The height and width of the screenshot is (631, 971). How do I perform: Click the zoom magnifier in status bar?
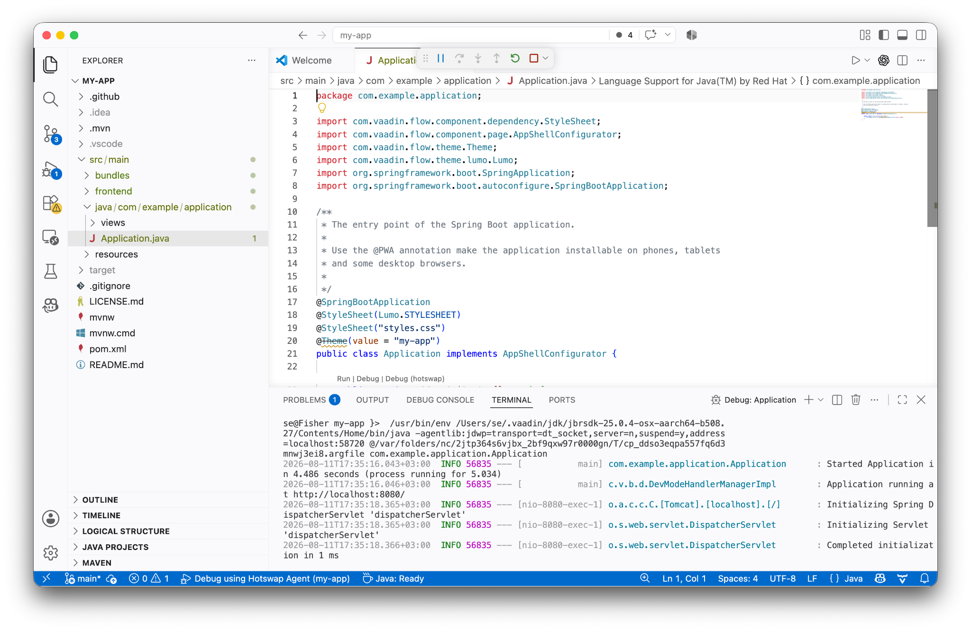(645, 578)
